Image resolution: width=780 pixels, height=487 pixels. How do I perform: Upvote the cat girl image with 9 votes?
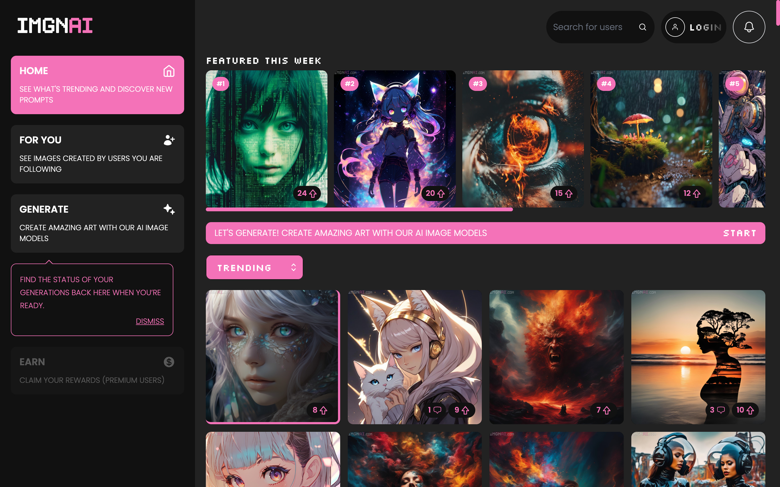click(x=461, y=410)
